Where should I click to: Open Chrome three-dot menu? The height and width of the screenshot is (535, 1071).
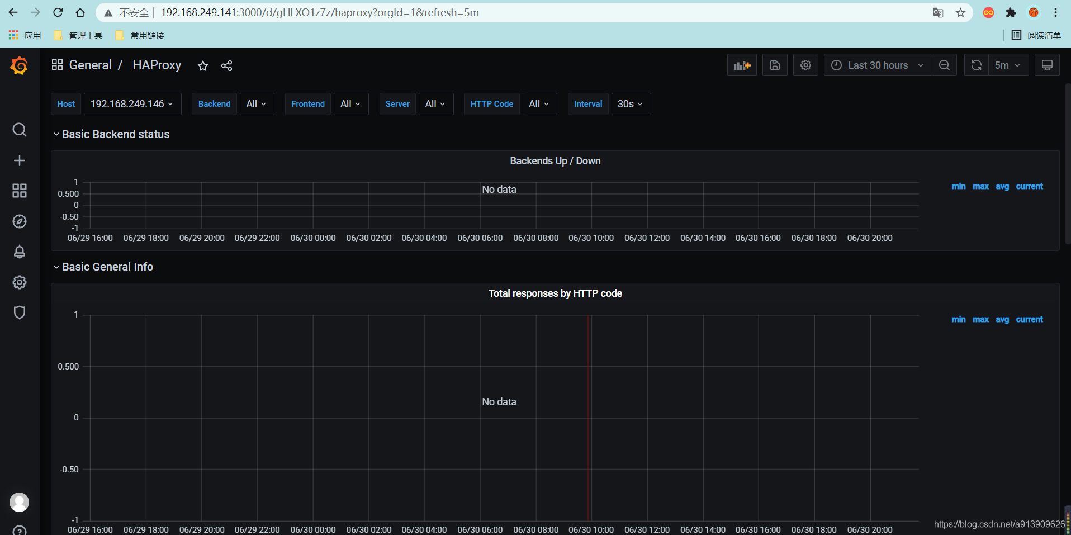(x=1055, y=12)
